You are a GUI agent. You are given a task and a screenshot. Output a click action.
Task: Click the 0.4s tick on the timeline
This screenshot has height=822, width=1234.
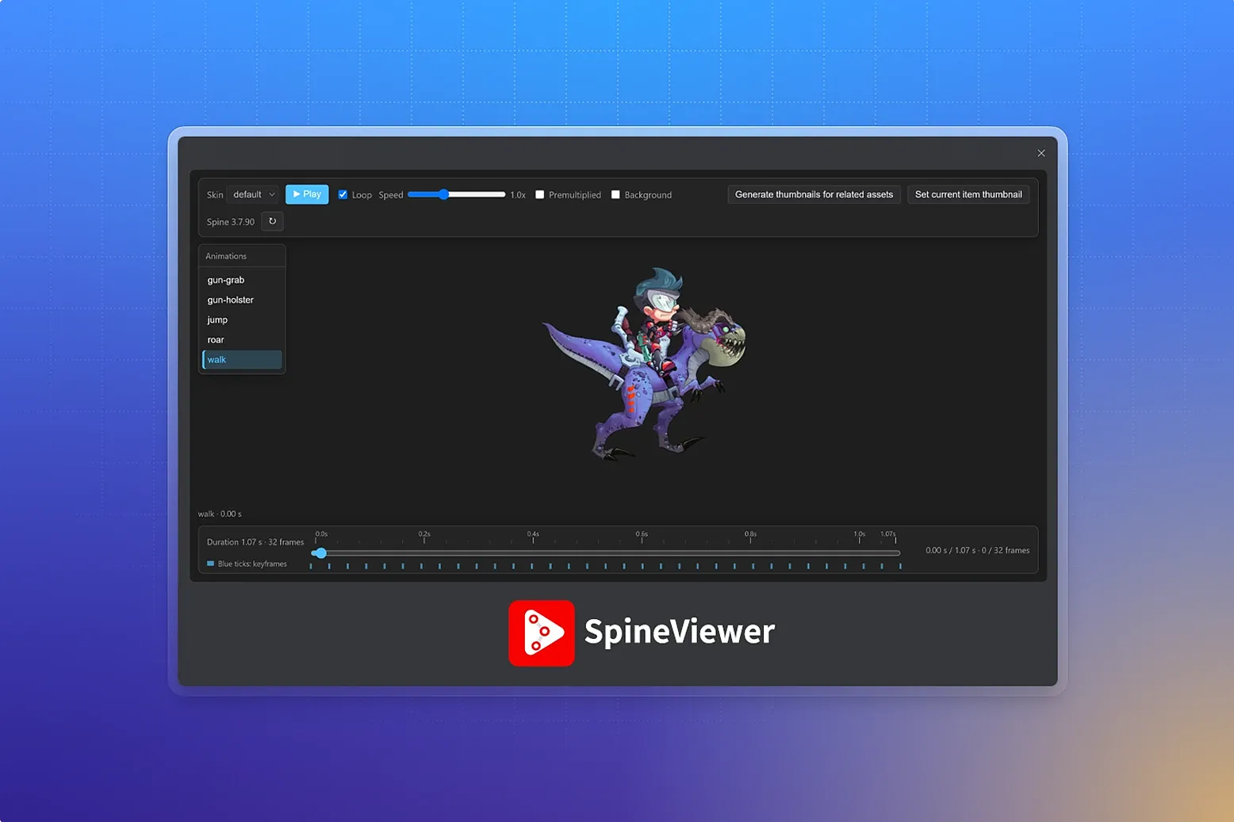pyautogui.click(x=533, y=537)
